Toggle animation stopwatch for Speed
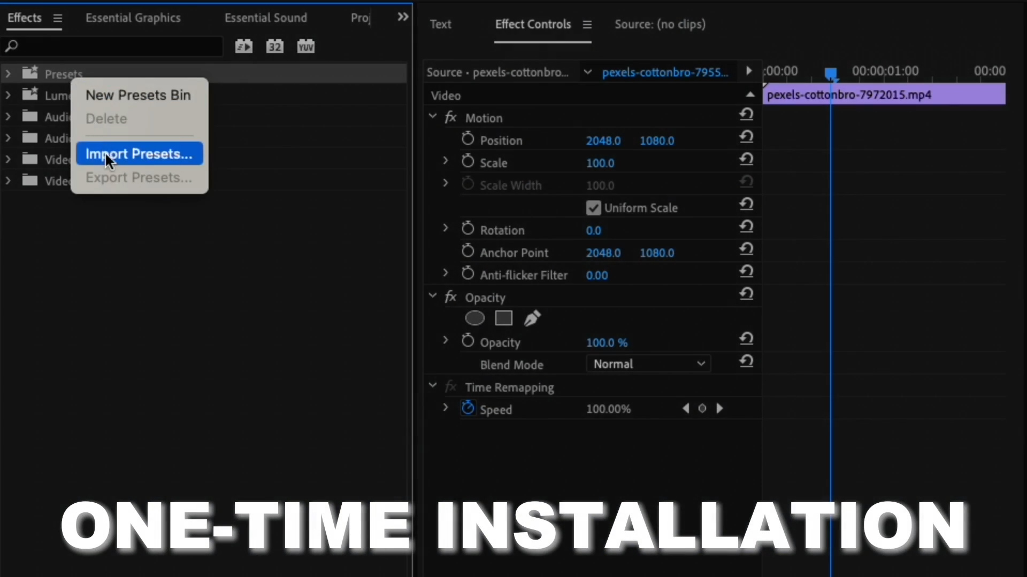1027x577 pixels. tap(468, 409)
